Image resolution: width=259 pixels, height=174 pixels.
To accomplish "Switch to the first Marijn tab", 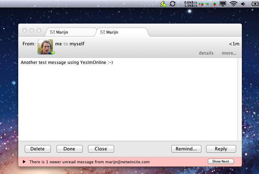I will pos(70,32).
